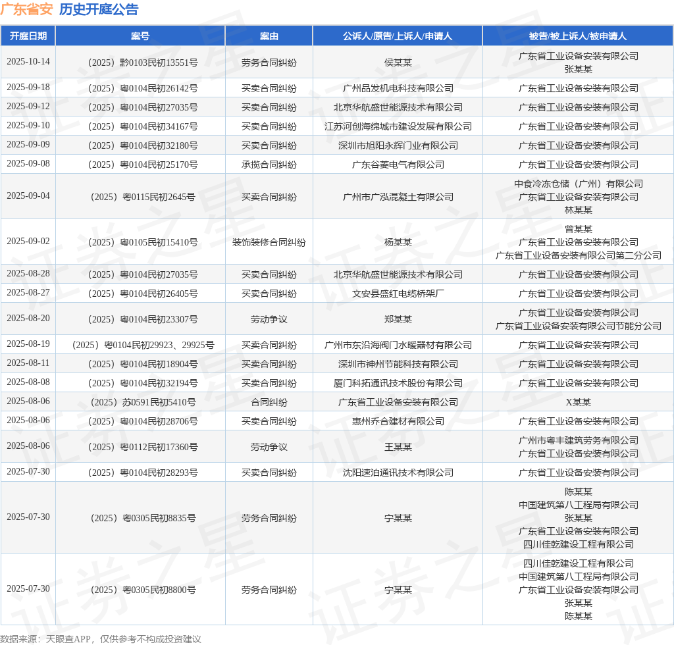The width and height of the screenshot is (674, 645).
Task: Click defendant 中食冷冻仓储（广州）有限公司
Action: click(x=579, y=184)
